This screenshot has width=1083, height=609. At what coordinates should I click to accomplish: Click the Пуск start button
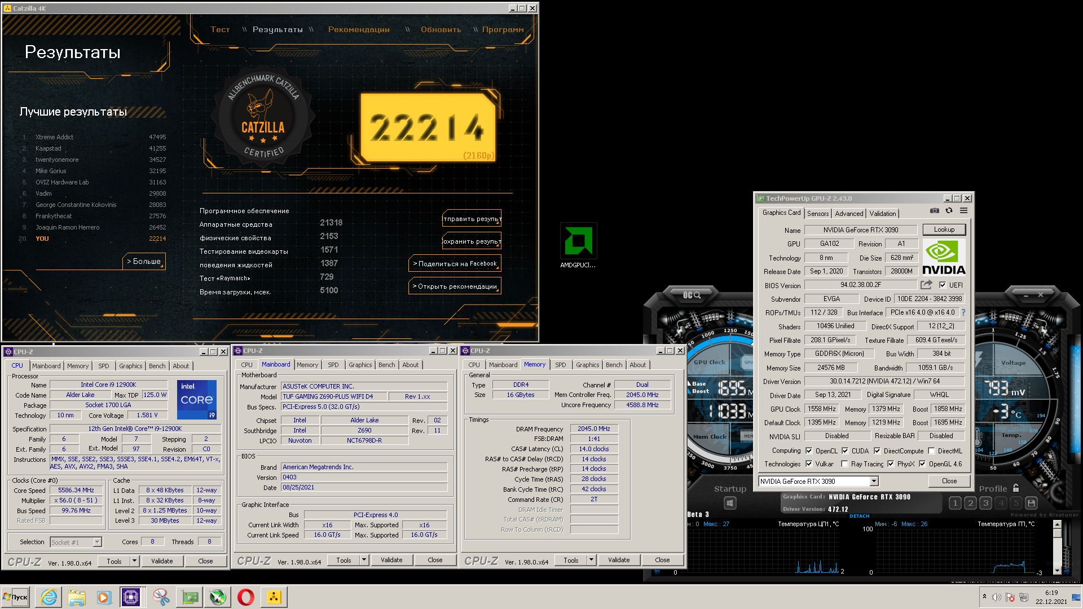click(15, 597)
